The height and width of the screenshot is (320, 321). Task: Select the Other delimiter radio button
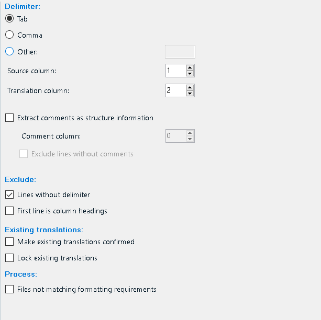pos(9,52)
